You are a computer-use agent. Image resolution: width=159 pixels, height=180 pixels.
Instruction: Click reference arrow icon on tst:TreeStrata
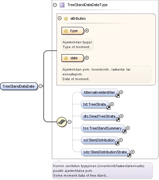(108, 108)
